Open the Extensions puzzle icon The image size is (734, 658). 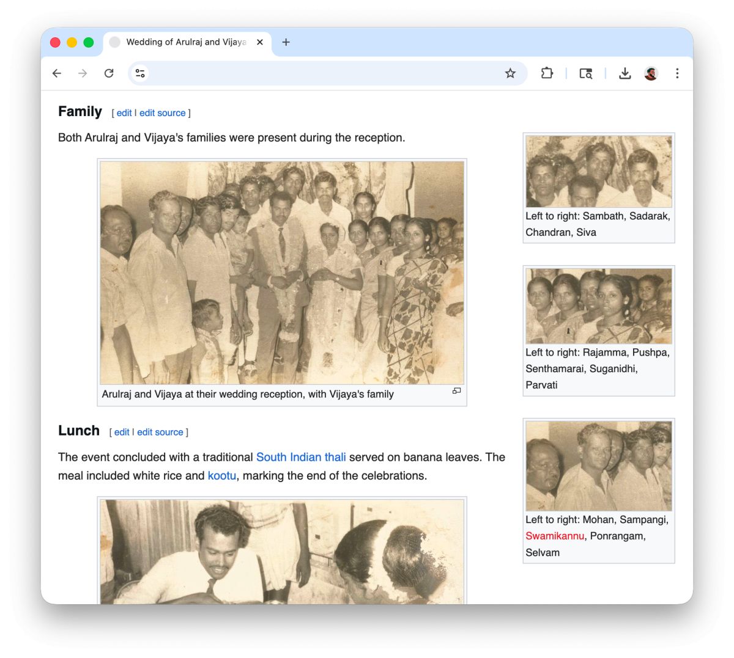tap(546, 73)
